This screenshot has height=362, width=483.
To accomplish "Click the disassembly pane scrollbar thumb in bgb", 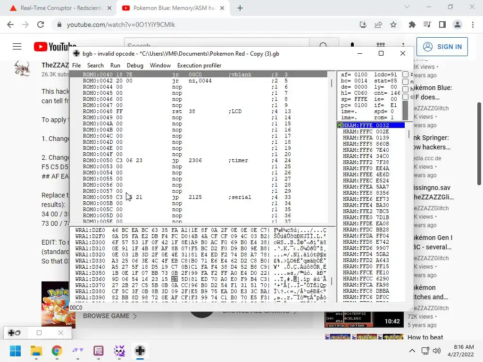I will point(332,83).
